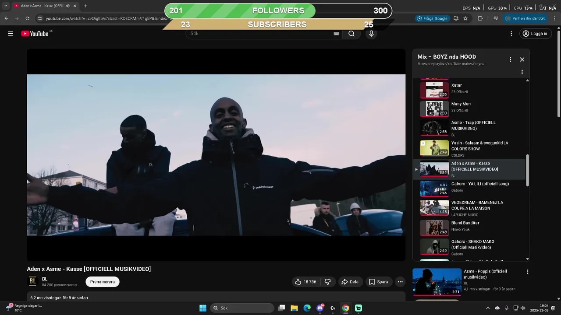Viewport: 561px width, 315px height.
Task: Reload the page
Action: pos(27,18)
